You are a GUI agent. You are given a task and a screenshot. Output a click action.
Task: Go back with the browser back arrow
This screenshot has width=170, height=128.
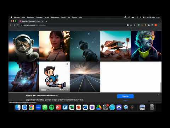tap(11, 25)
